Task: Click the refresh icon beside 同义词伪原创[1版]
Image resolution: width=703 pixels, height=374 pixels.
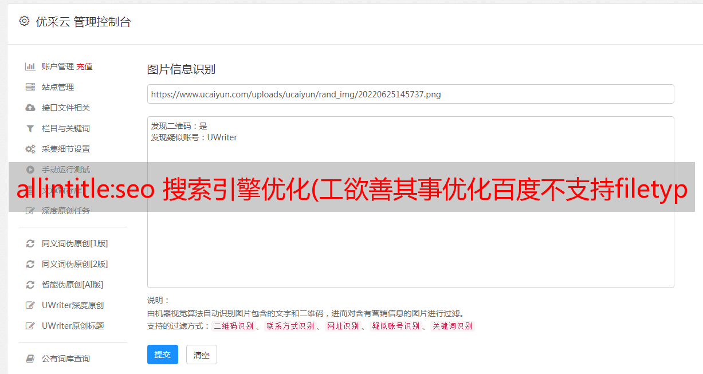Action: coord(30,243)
